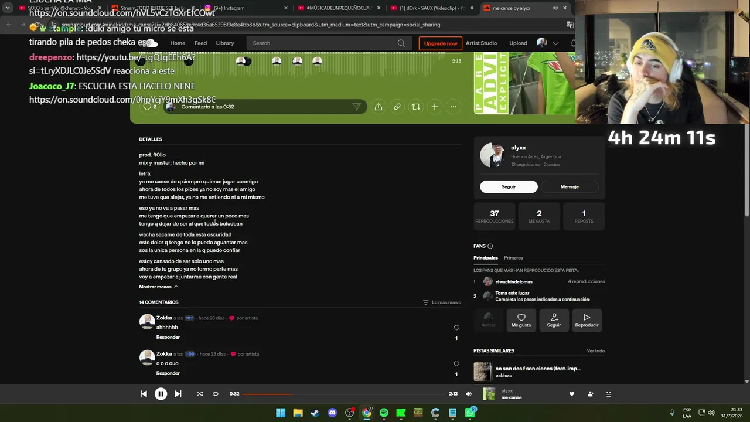Follow alyxx with the Seguir button
The height and width of the screenshot is (422, 750).
pyautogui.click(x=509, y=186)
